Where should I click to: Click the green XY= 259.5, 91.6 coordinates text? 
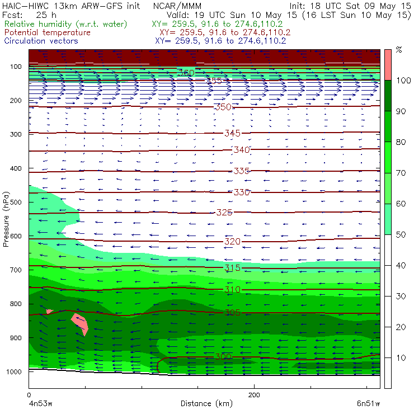(x=217, y=24)
